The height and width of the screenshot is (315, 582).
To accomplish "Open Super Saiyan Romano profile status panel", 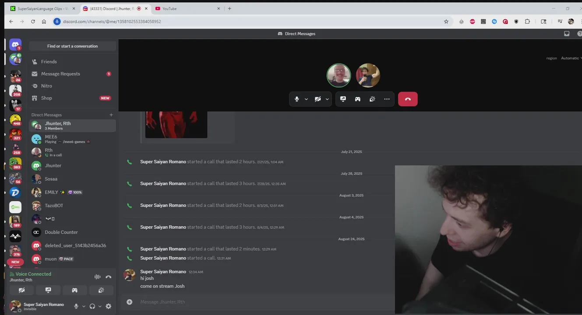I will (x=37, y=306).
